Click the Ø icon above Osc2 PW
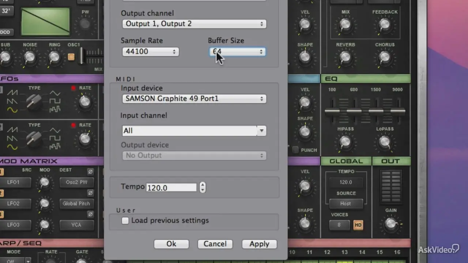 pyautogui.click(x=90, y=172)
